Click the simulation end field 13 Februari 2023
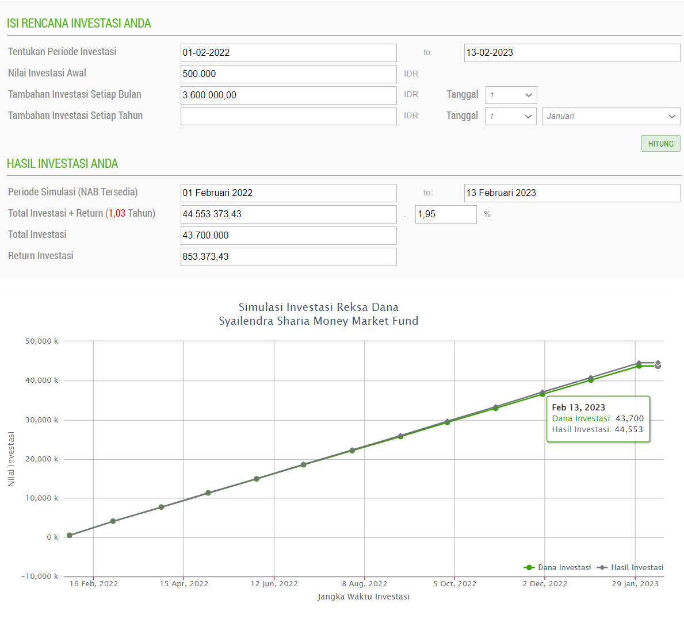 tap(572, 193)
